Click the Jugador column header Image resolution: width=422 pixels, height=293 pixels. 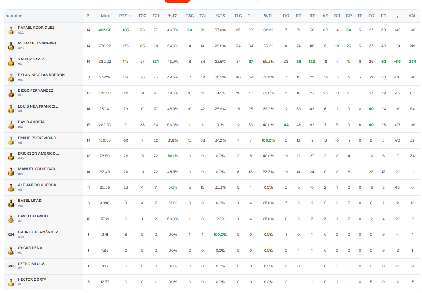coord(14,16)
